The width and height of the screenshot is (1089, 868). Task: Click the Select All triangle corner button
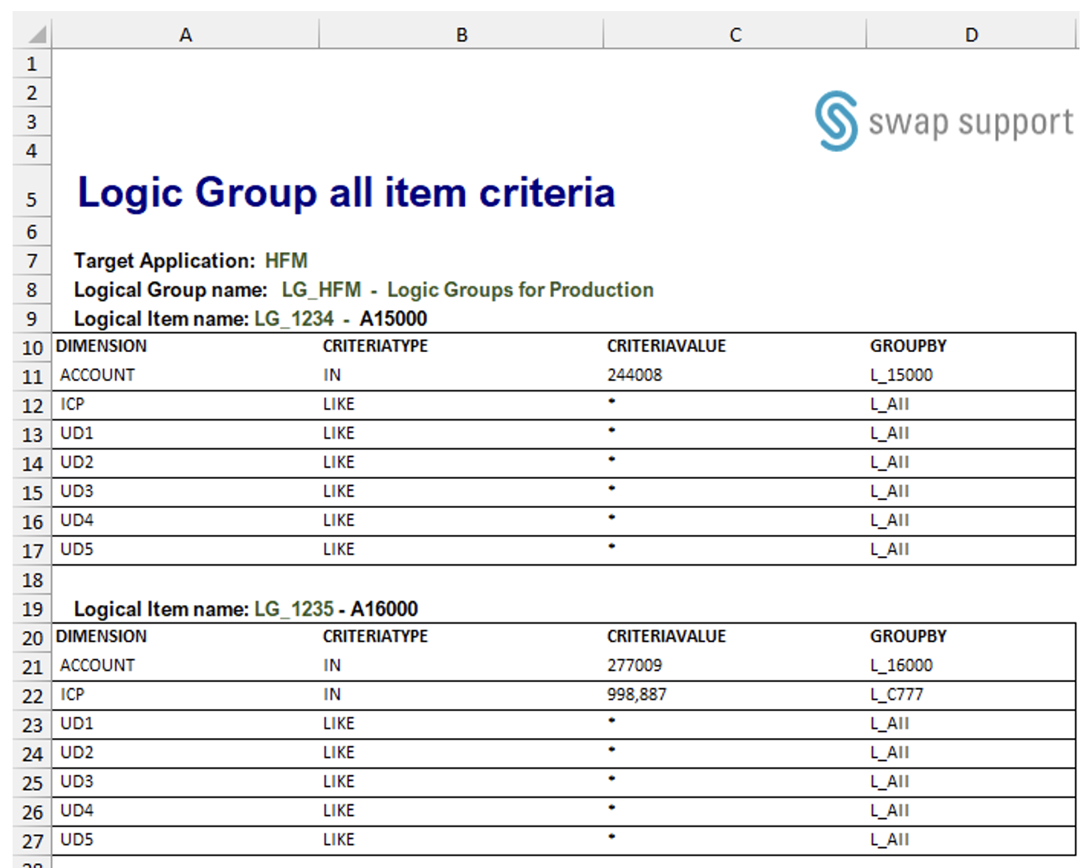pos(32,34)
